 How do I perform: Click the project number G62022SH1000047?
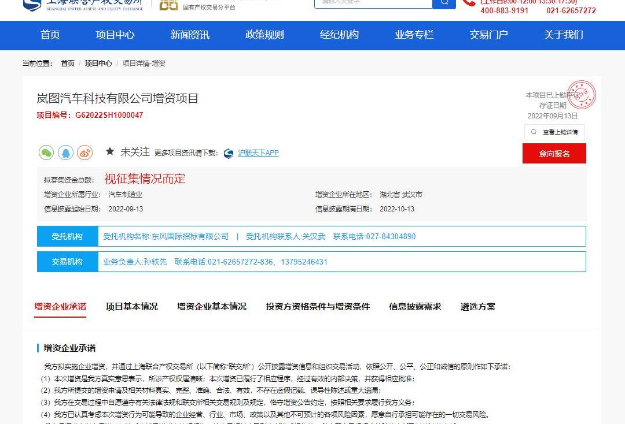point(109,116)
